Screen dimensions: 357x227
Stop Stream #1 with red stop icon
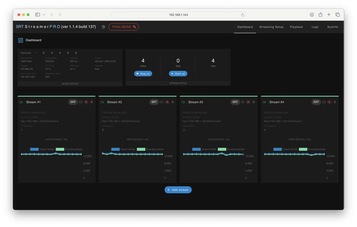coord(86,102)
